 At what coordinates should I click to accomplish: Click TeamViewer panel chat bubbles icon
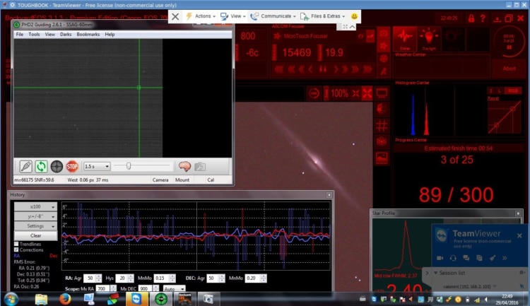click(x=466, y=258)
